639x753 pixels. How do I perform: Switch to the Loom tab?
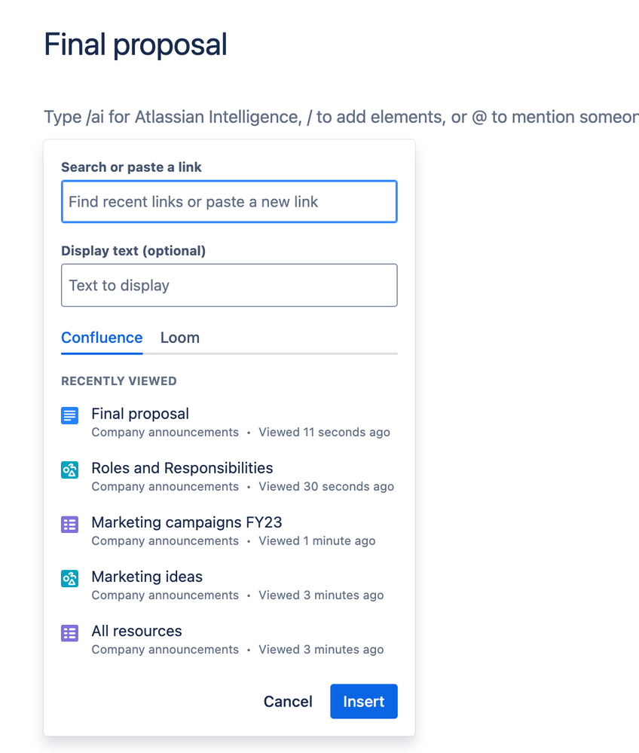tap(179, 338)
